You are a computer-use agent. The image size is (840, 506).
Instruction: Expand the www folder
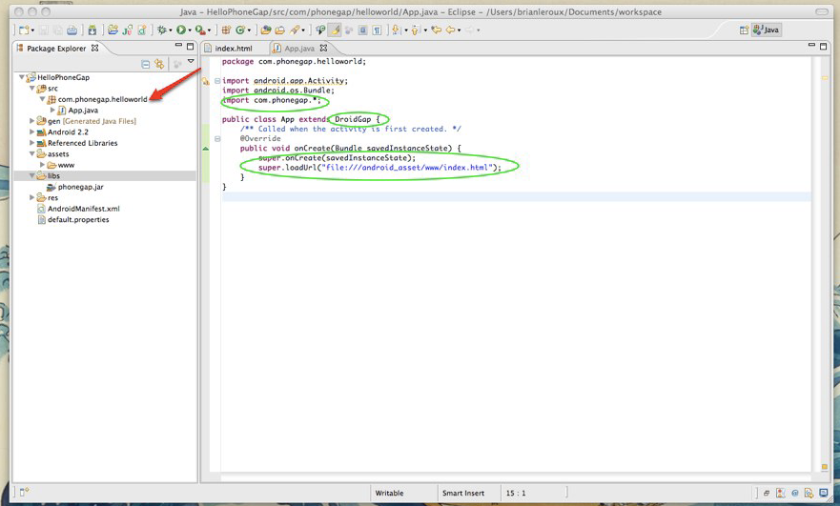point(42,165)
